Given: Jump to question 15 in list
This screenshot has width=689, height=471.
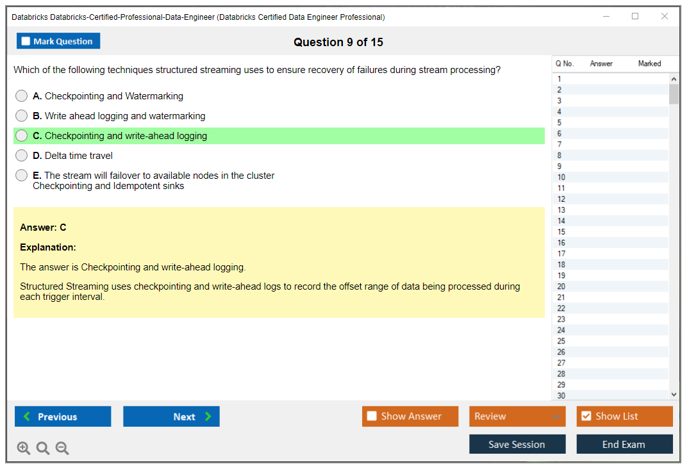Looking at the screenshot, I should pyautogui.click(x=561, y=232).
